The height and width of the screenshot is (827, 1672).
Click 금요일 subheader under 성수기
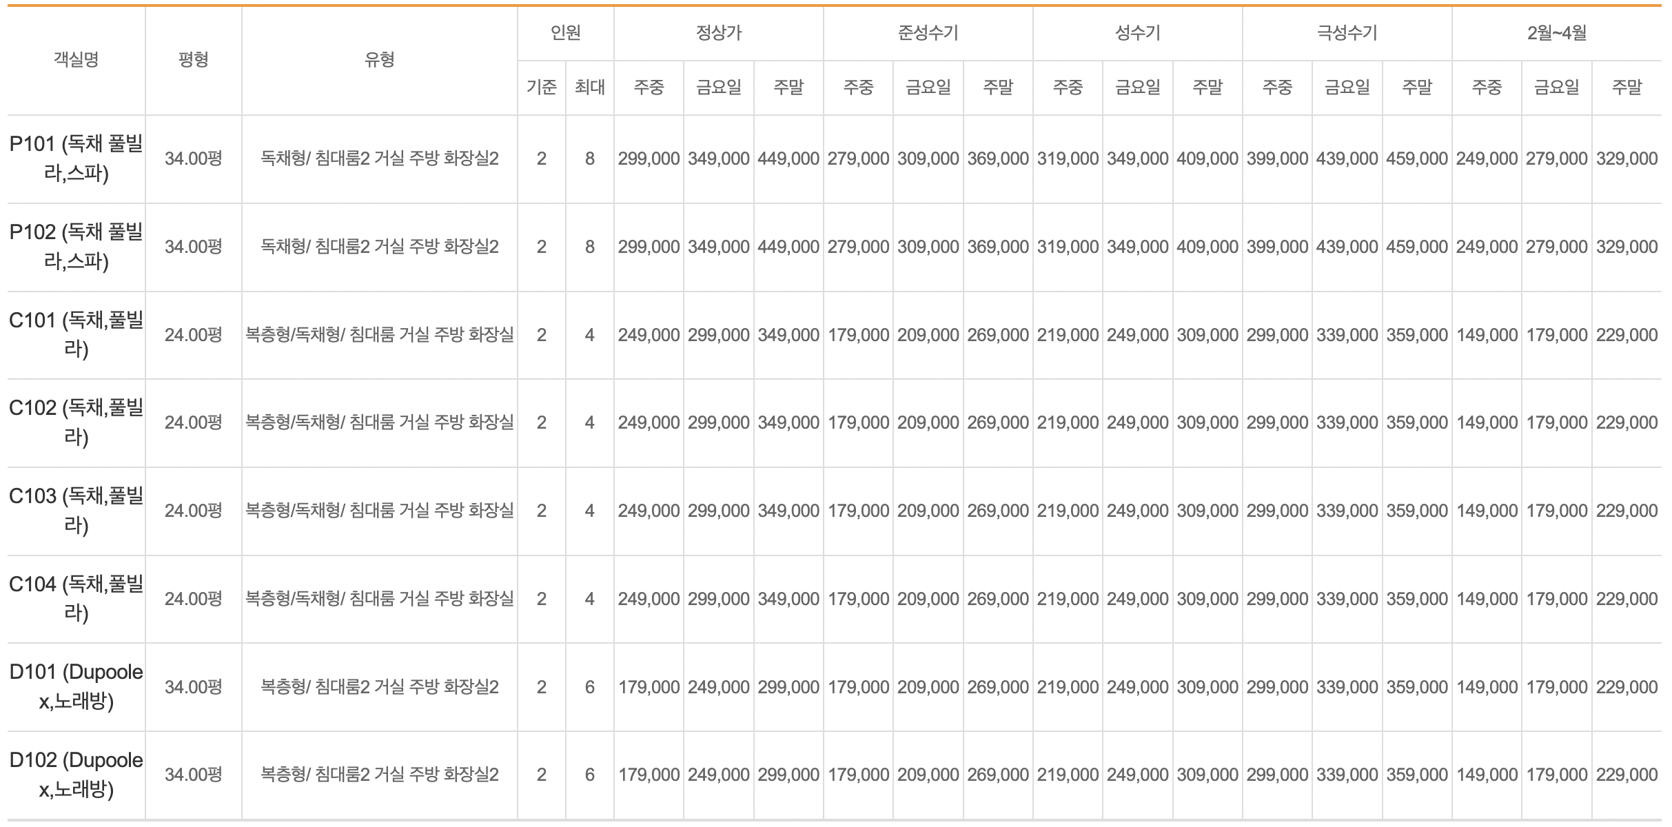pos(1137,87)
